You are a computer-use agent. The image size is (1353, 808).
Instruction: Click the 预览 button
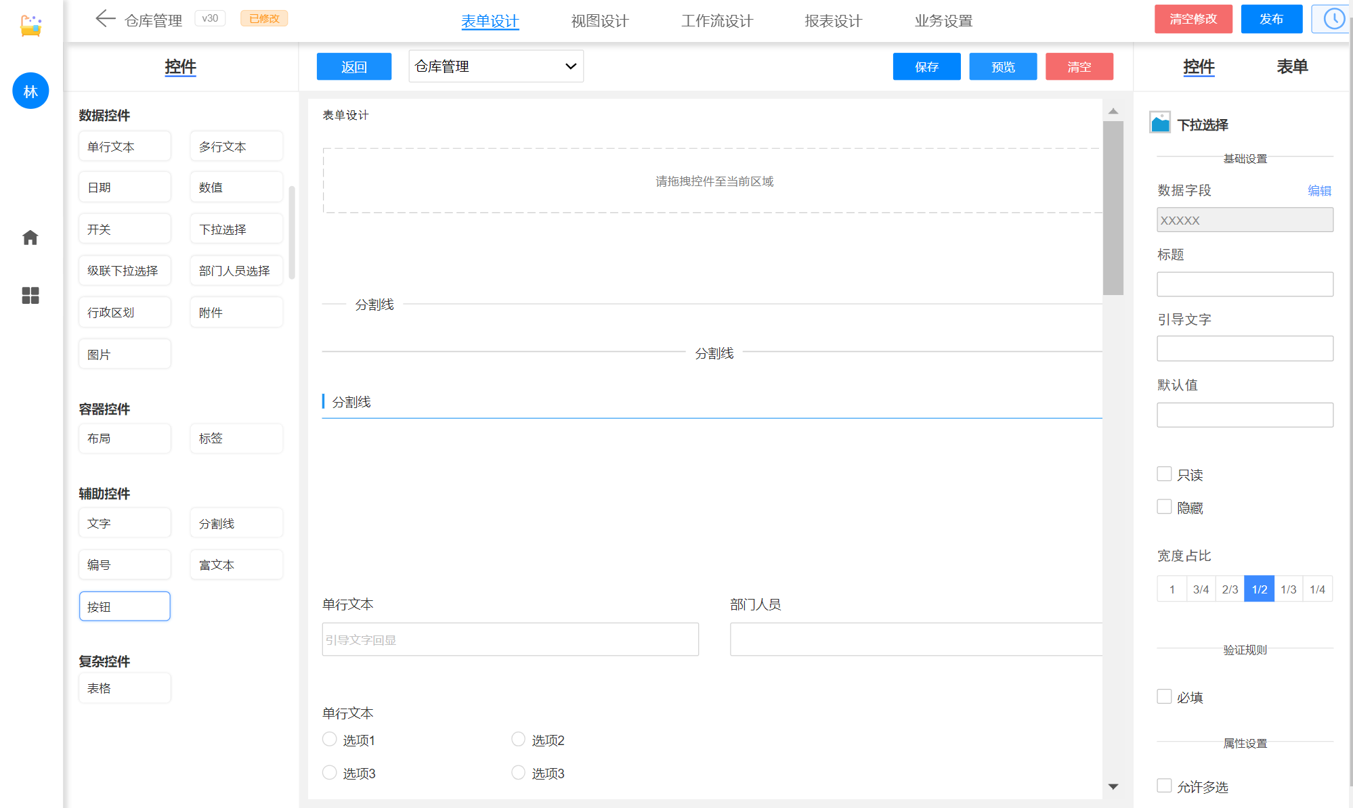[1003, 66]
